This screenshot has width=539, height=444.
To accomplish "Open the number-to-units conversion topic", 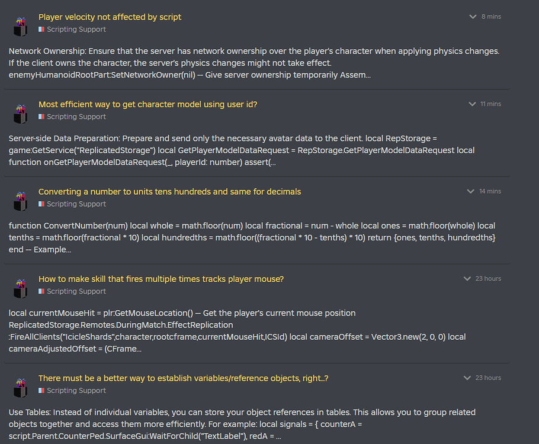I will (169, 191).
